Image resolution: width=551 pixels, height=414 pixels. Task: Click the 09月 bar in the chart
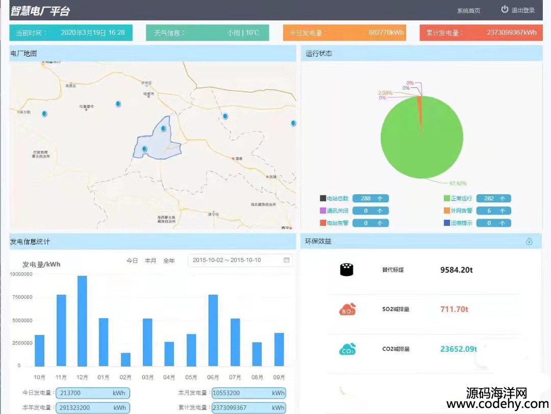pyautogui.click(x=279, y=349)
